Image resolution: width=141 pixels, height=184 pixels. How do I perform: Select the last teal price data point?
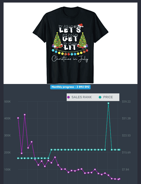(120, 150)
